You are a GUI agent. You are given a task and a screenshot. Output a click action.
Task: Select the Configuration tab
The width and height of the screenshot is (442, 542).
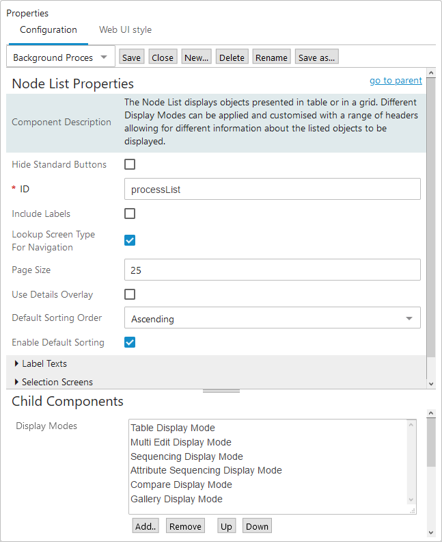(x=49, y=30)
